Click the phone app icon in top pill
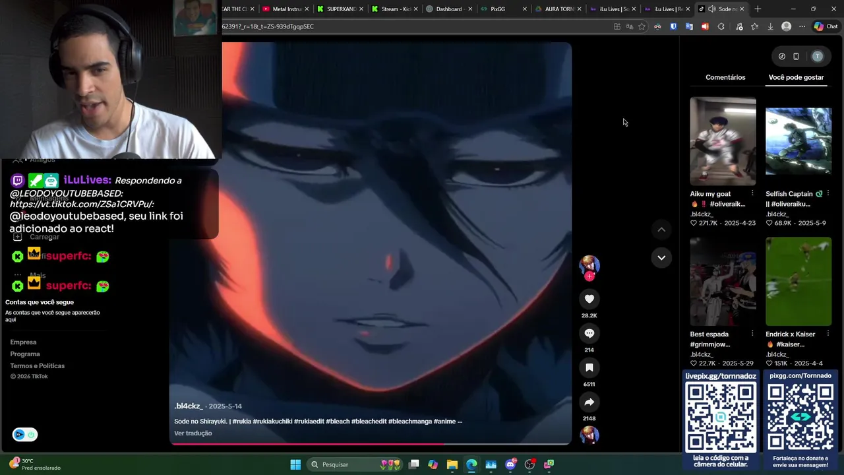The width and height of the screenshot is (844, 475). click(x=796, y=56)
